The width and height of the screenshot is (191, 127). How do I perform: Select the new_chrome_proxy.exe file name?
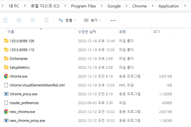click(27, 121)
